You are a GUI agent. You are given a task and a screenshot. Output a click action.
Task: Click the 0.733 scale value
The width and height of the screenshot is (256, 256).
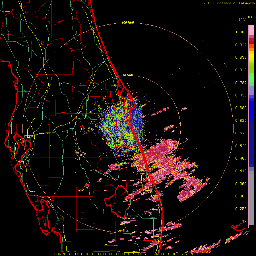241,95
